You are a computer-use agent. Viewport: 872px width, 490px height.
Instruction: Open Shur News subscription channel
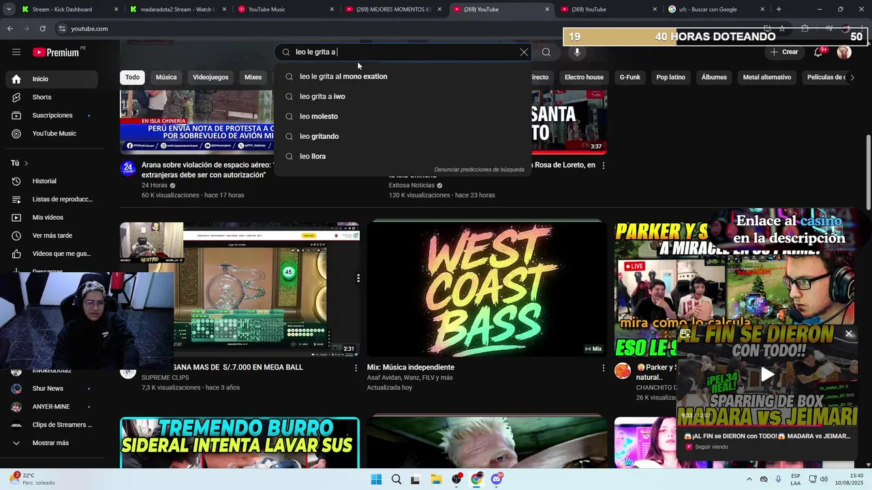(x=52, y=389)
